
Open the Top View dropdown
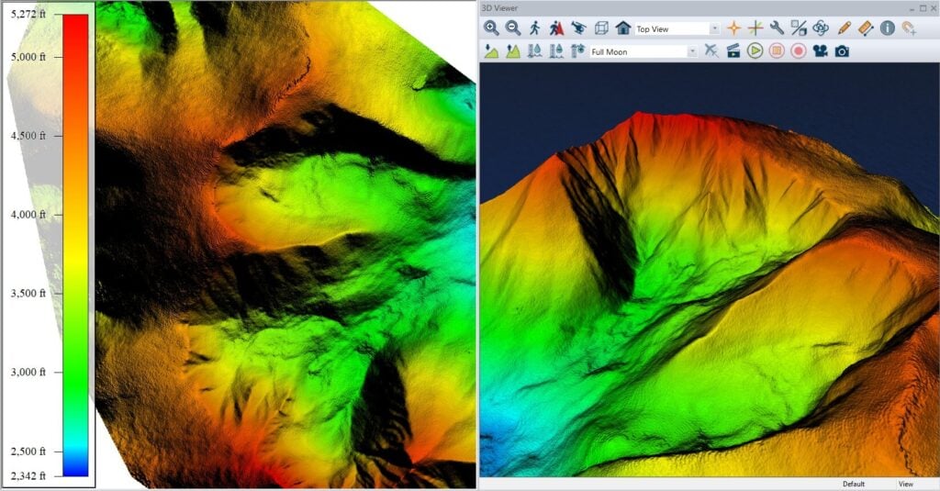point(714,28)
